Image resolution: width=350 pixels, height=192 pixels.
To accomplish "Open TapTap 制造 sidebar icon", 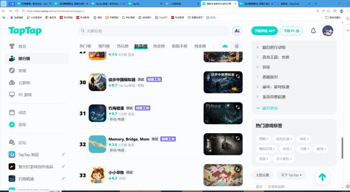I will tap(12, 155).
